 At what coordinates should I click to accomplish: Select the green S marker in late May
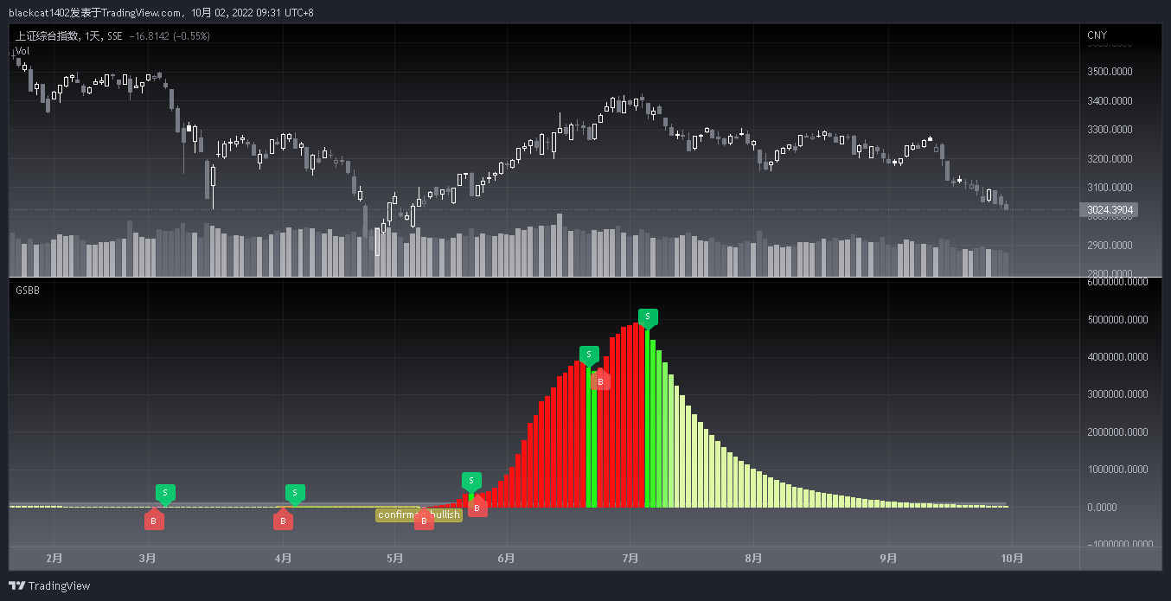point(471,481)
